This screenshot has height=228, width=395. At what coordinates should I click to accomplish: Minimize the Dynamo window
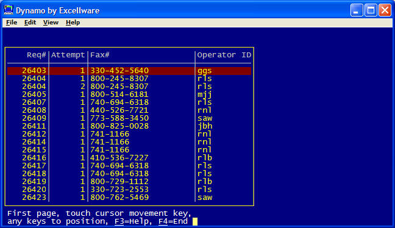coord(357,10)
